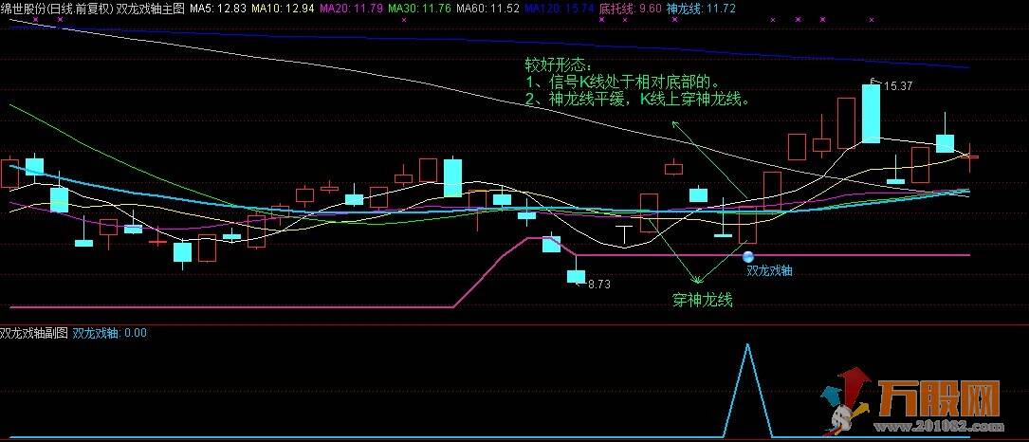The width and height of the screenshot is (1029, 442).
Task: Click the 8.73 low price label
Action: [x=599, y=285]
